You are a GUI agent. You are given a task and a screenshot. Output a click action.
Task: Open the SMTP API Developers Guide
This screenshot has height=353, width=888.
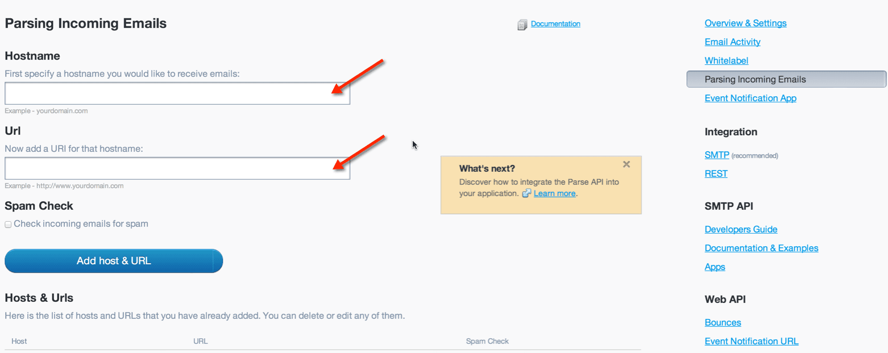point(741,229)
